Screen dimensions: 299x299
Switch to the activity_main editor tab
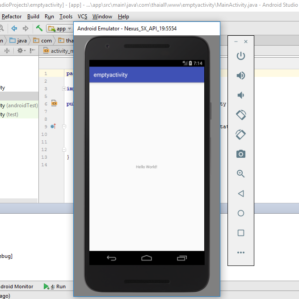(56, 51)
